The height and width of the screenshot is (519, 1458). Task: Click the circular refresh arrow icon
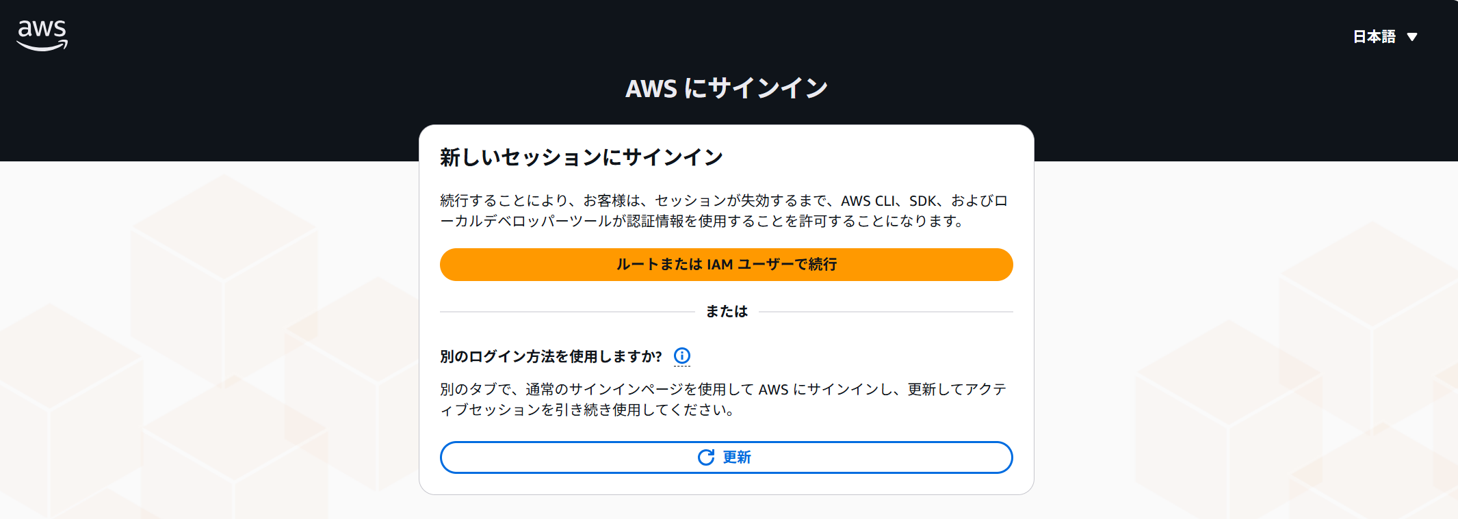click(x=706, y=457)
